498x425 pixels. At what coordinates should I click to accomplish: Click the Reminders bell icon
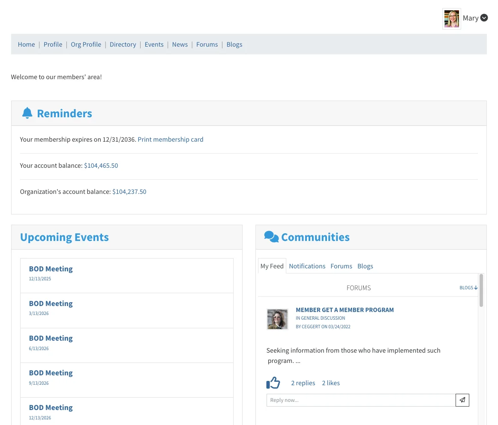click(x=27, y=113)
